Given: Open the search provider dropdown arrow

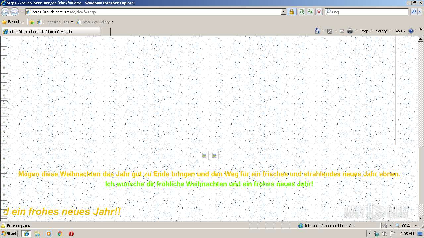Looking at the screenshot, I should click(420, 12).
